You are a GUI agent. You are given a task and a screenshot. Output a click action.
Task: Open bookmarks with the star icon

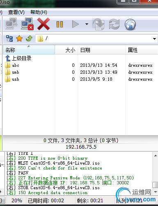click(19, 38)
